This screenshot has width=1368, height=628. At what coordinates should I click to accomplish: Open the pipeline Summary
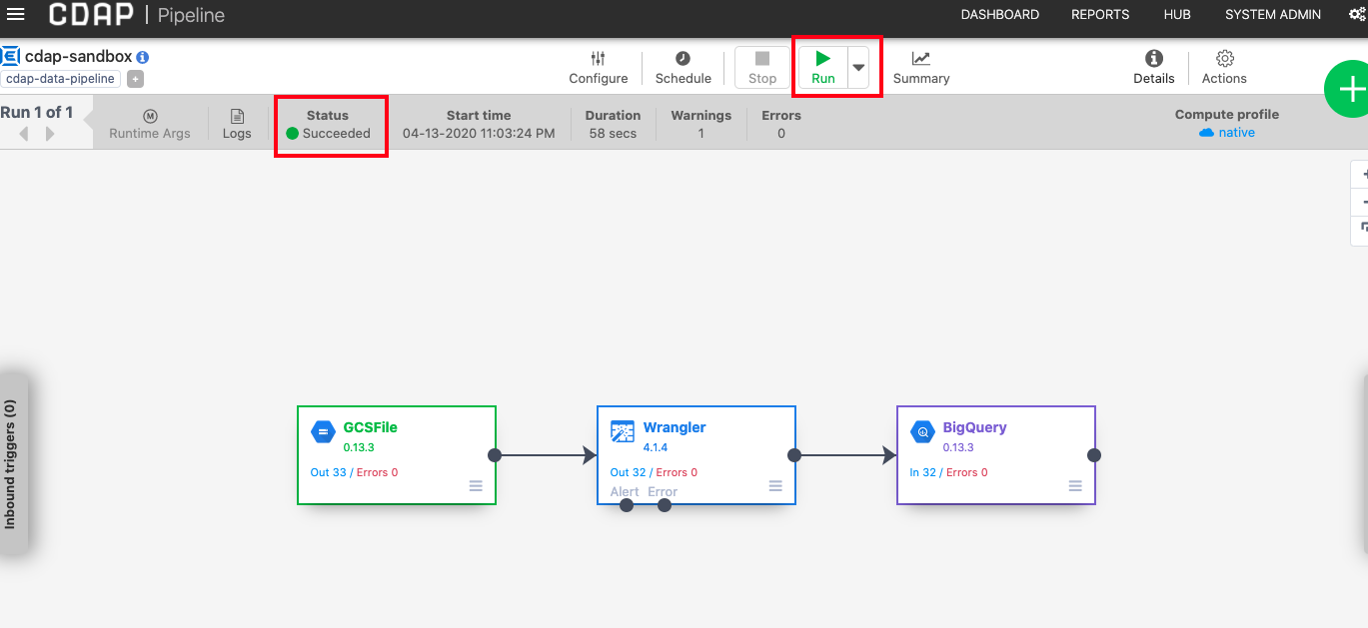tap(921, 68)
